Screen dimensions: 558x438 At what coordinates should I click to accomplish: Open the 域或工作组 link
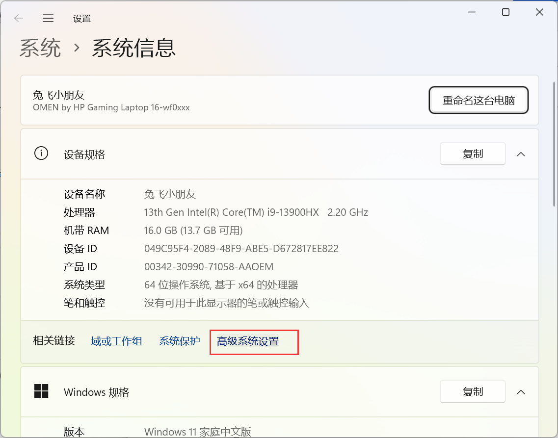click(x=116, y=341)
